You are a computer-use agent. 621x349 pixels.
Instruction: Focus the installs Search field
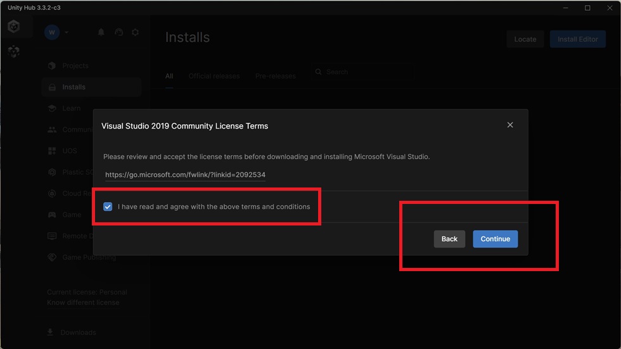(x=362, y=72)
